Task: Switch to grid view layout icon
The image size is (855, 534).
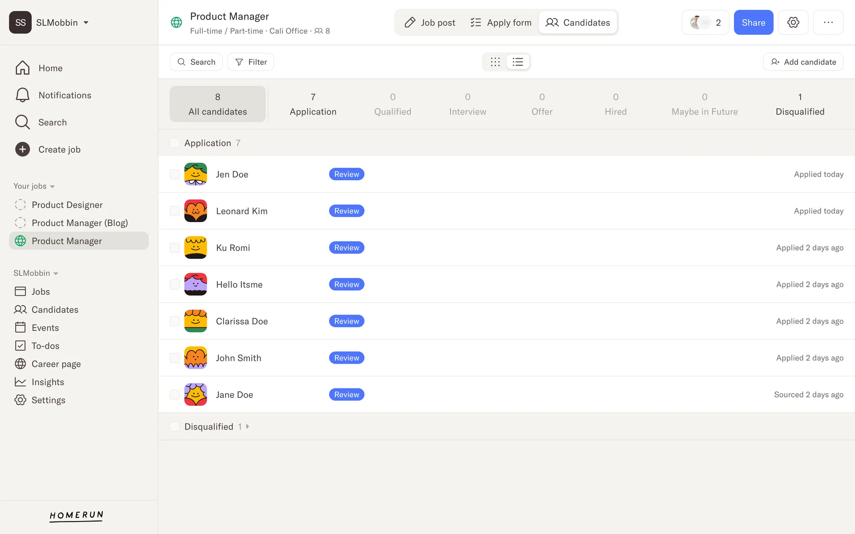Action: tap(495, 62)
